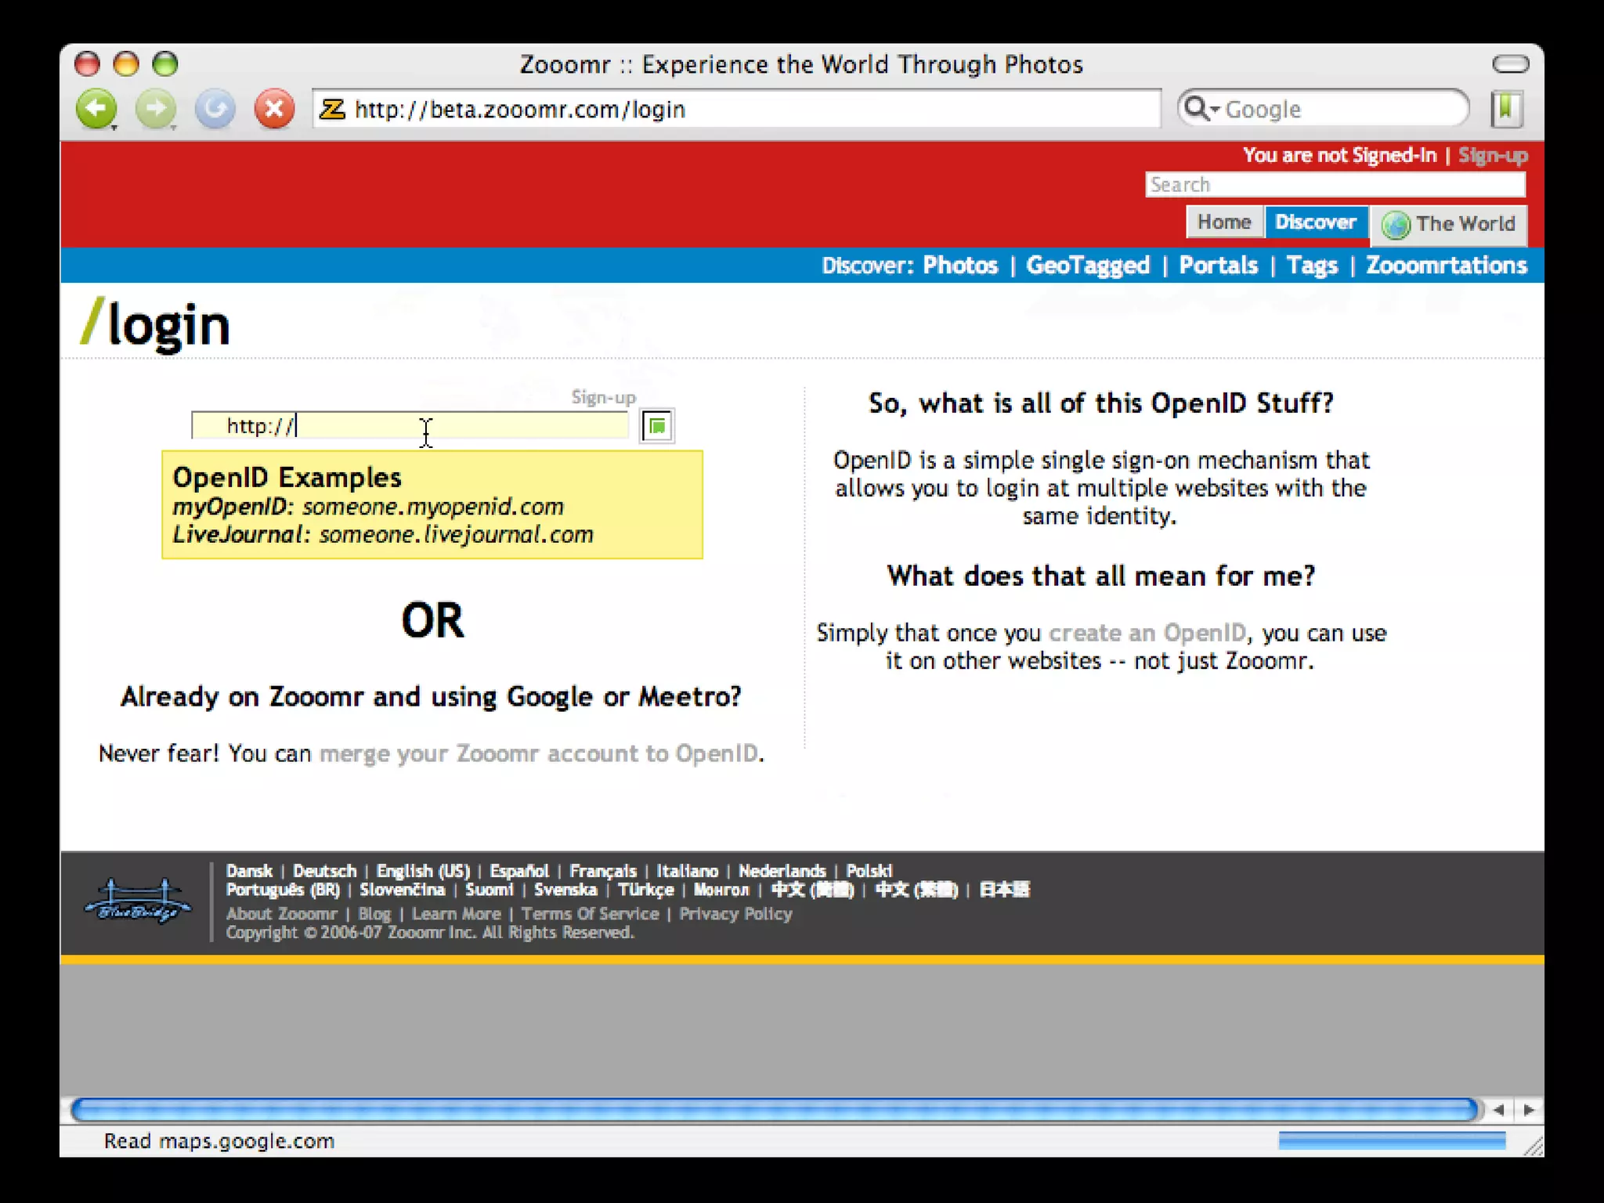Viewport: 1604px width, 1203px height.
Task: Open the Portals section
Action: click(1219, 266)
